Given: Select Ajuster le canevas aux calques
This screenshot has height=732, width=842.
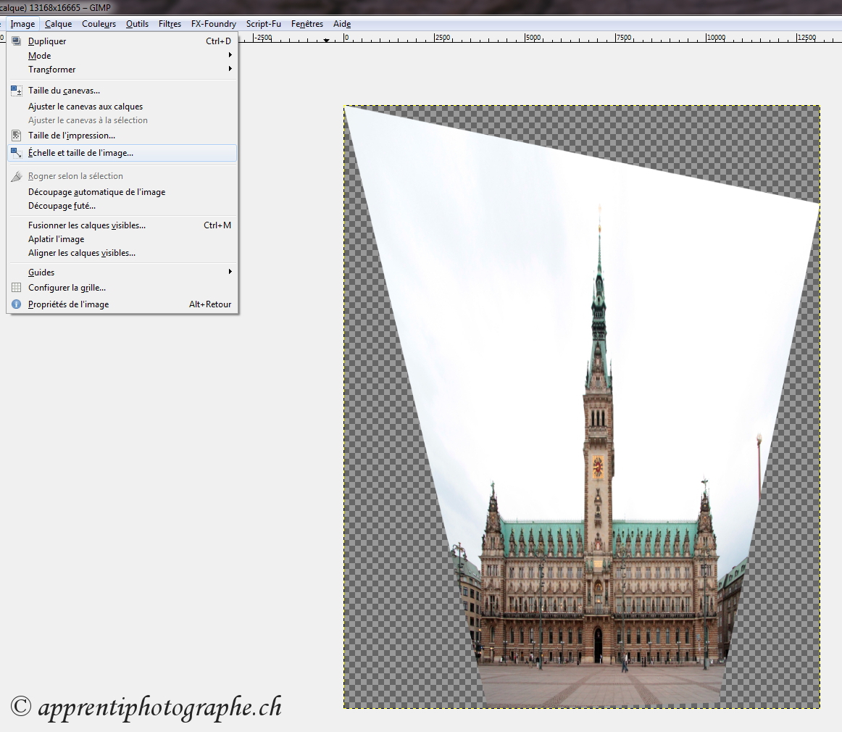Looking at the screenshot, I should pos(86,107).
